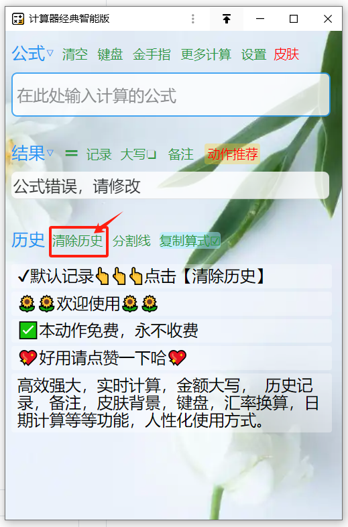This screenshot has height=527, width=348.
Task: Click the 动作推荐 link
Action: tap(233, 154)
